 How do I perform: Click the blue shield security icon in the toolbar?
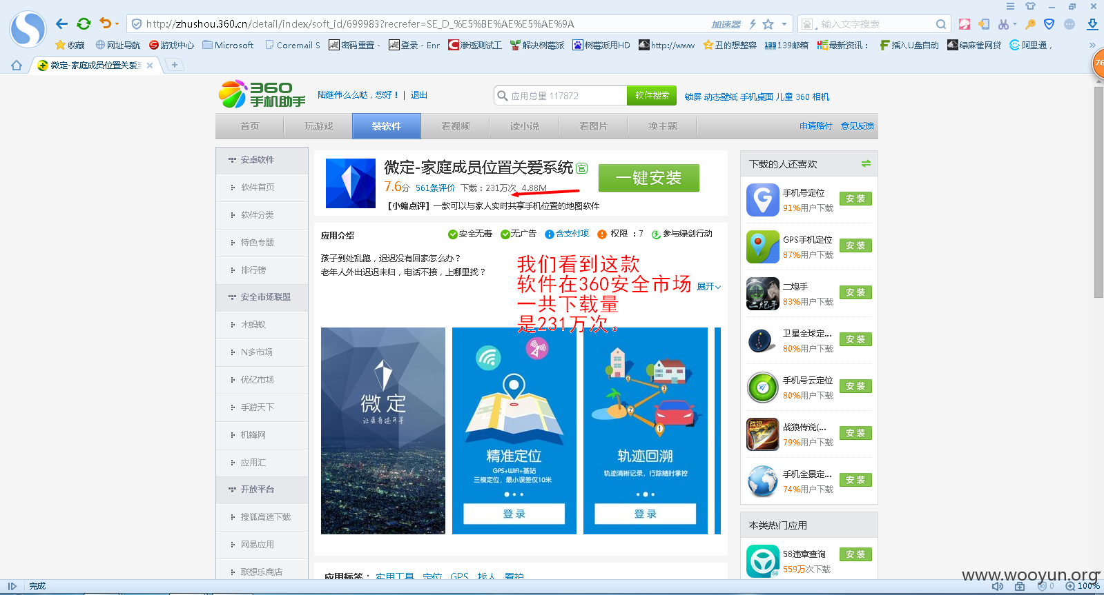pyautogui.click(x=1049, y=24)
